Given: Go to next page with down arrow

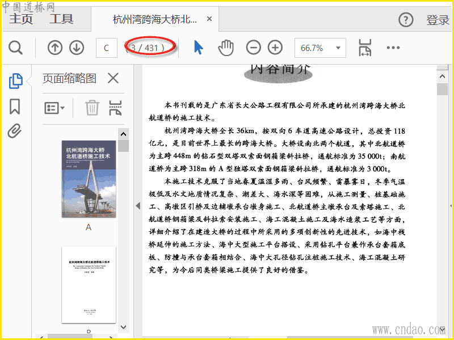Looking at the screenshot, I should point(77,48).
